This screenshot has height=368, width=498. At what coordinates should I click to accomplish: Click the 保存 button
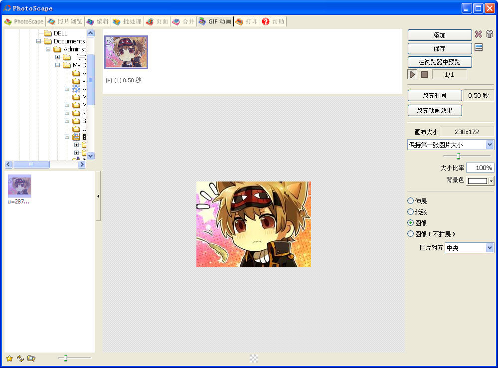440,48
